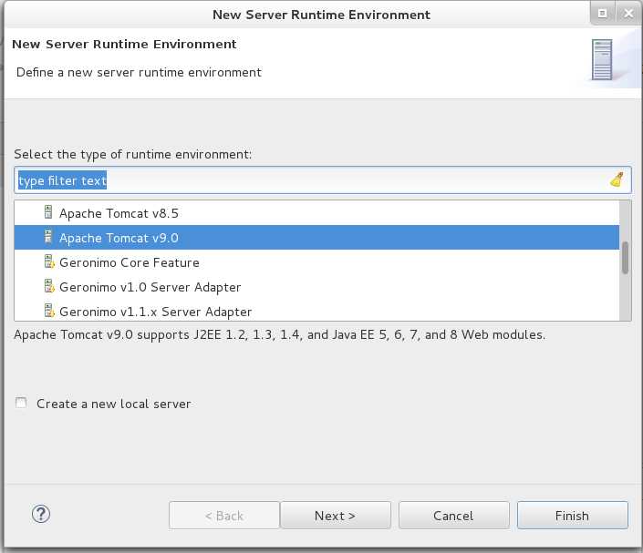Select Apache Tomcat v8.5 in the list
Viewport: 643px width, 553px height.
click(x=316, y=213)
